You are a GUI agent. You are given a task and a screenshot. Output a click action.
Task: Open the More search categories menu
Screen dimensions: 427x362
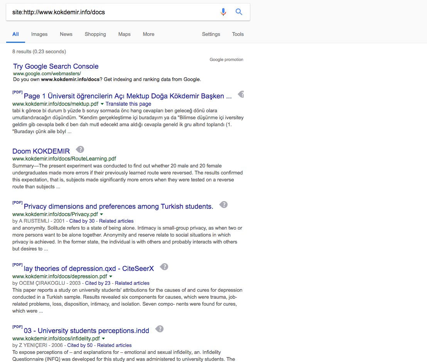(149, 34)
